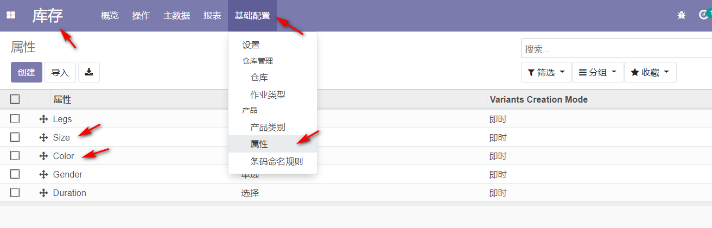The width and height of the screenshot is (712, 228).
Task: Open the apps grid home menu icon
Action: [x=11, y=16]
